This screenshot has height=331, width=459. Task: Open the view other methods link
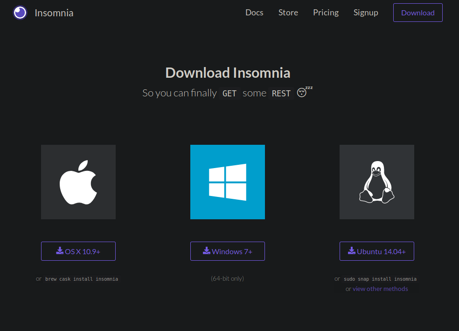click(x=380, y=289)
